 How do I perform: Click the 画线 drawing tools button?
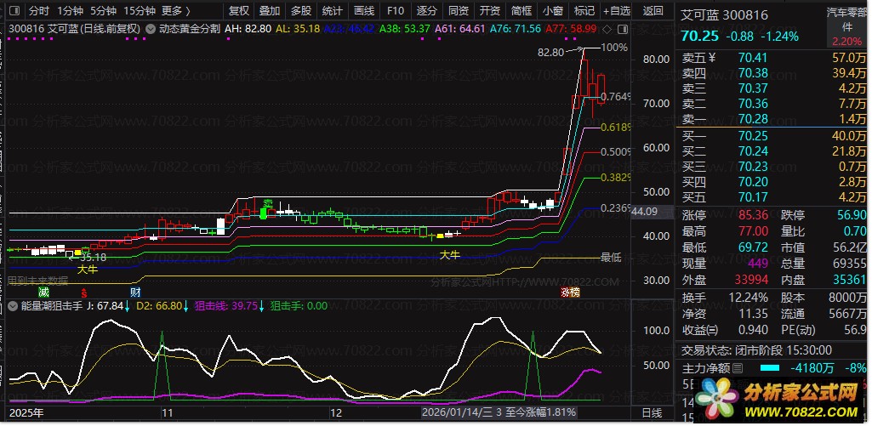364,11
